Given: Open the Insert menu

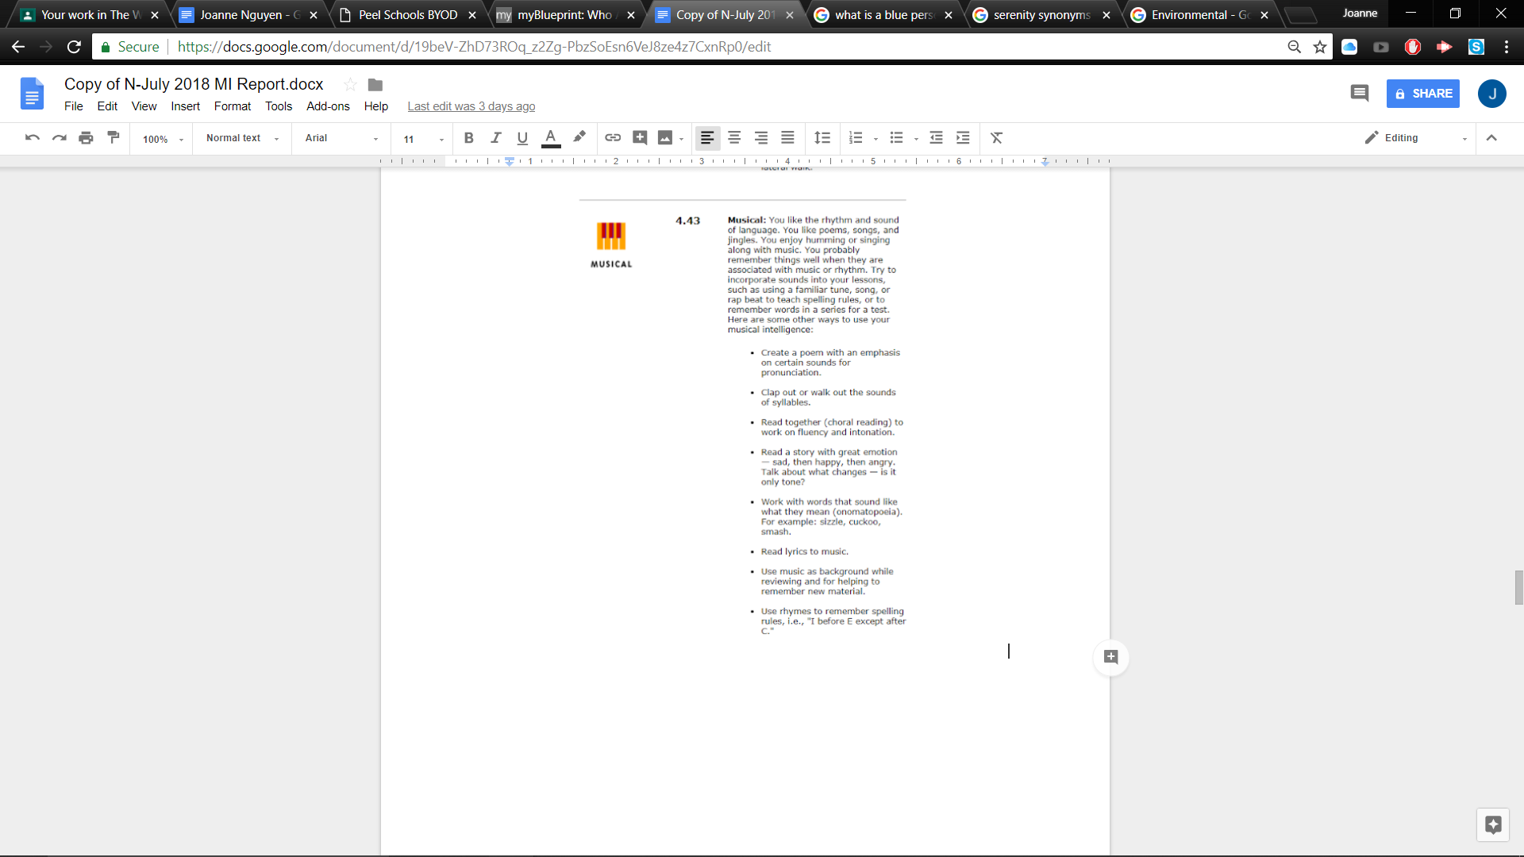Looking at the screenshot, I should point(185,106).
